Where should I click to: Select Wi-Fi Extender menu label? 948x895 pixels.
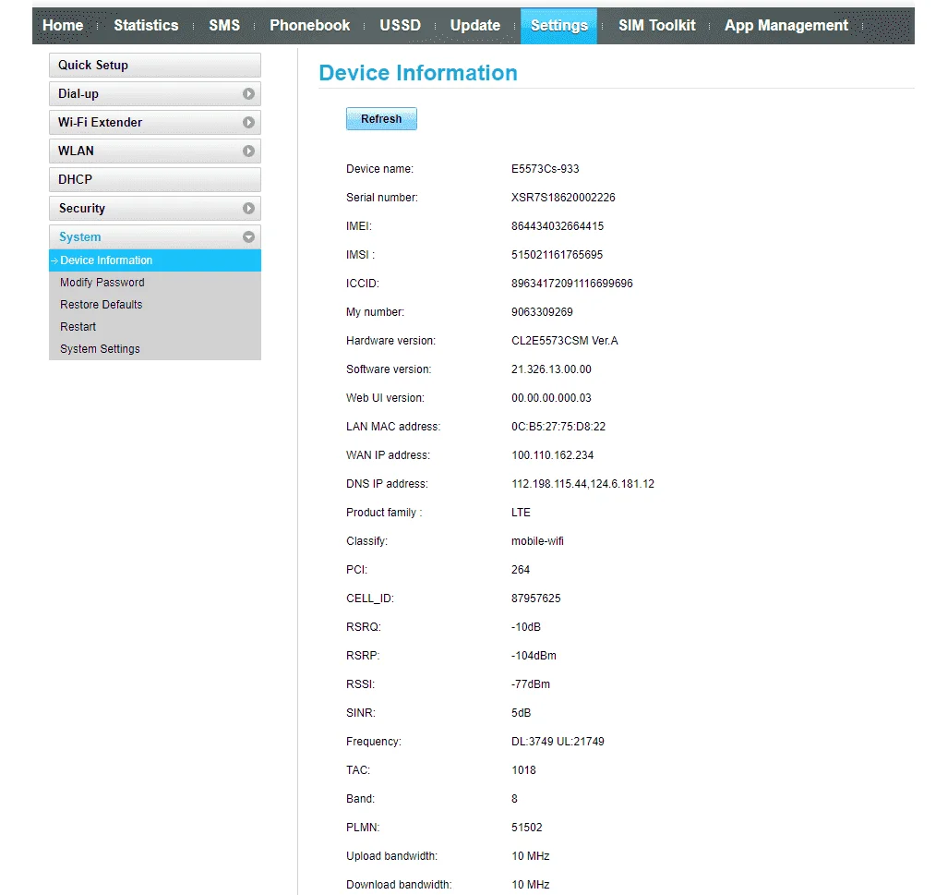click(x=101, y=122)
